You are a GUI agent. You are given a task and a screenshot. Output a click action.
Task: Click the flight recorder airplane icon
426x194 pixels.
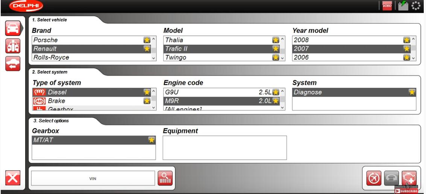pos(374,178)
